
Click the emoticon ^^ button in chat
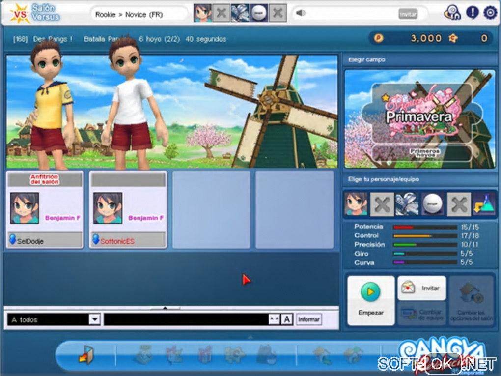coord(274,319)
